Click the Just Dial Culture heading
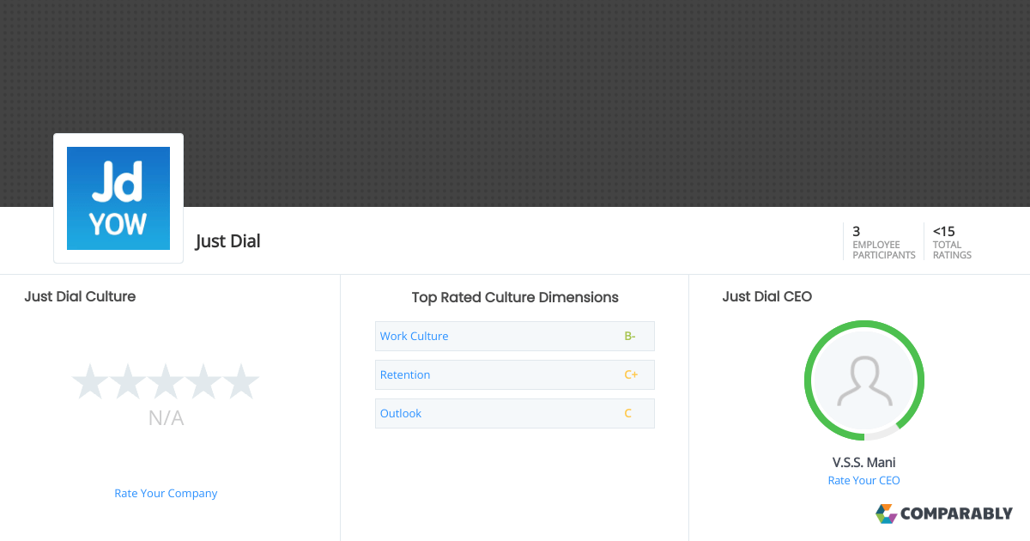Screen dimensions: 1030x541 pos(80,296)
